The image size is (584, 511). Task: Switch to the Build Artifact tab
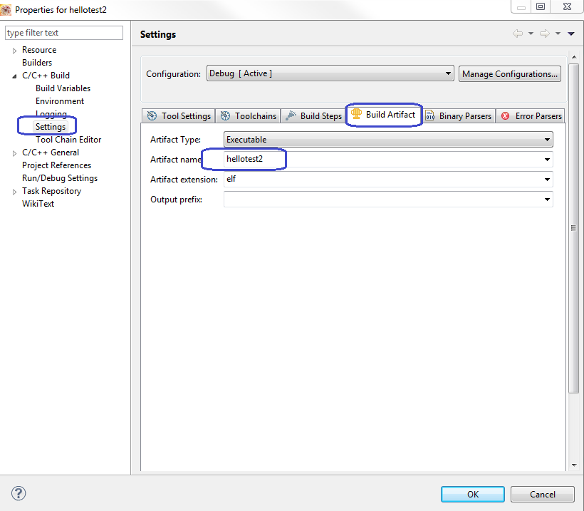(x=384, y=115)
